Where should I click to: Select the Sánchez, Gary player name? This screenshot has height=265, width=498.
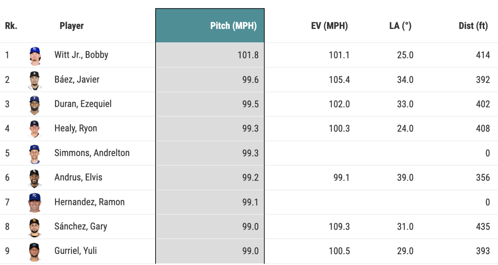point(81,226)
